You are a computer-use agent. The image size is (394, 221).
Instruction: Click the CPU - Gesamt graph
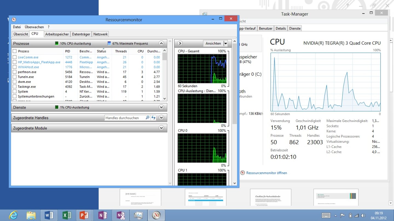tap(202, 68)
